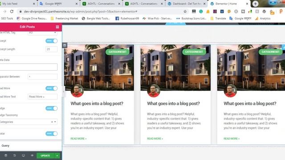Toggle the Excerpt switch

point(52,41)
